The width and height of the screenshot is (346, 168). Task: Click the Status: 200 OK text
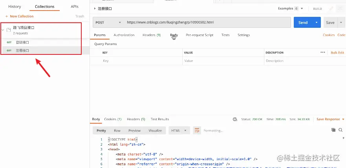(x=252, y=119)
